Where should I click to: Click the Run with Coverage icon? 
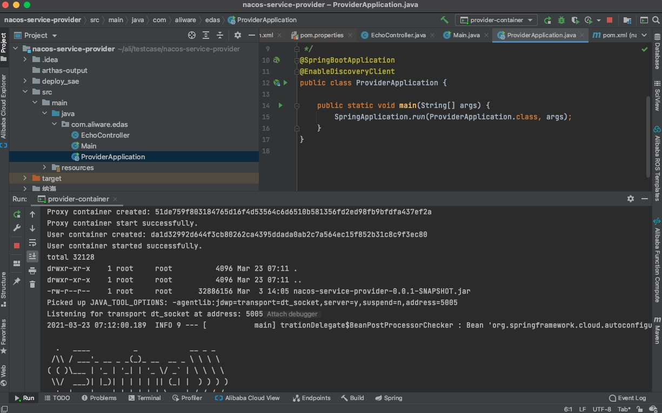coord(575,20)
